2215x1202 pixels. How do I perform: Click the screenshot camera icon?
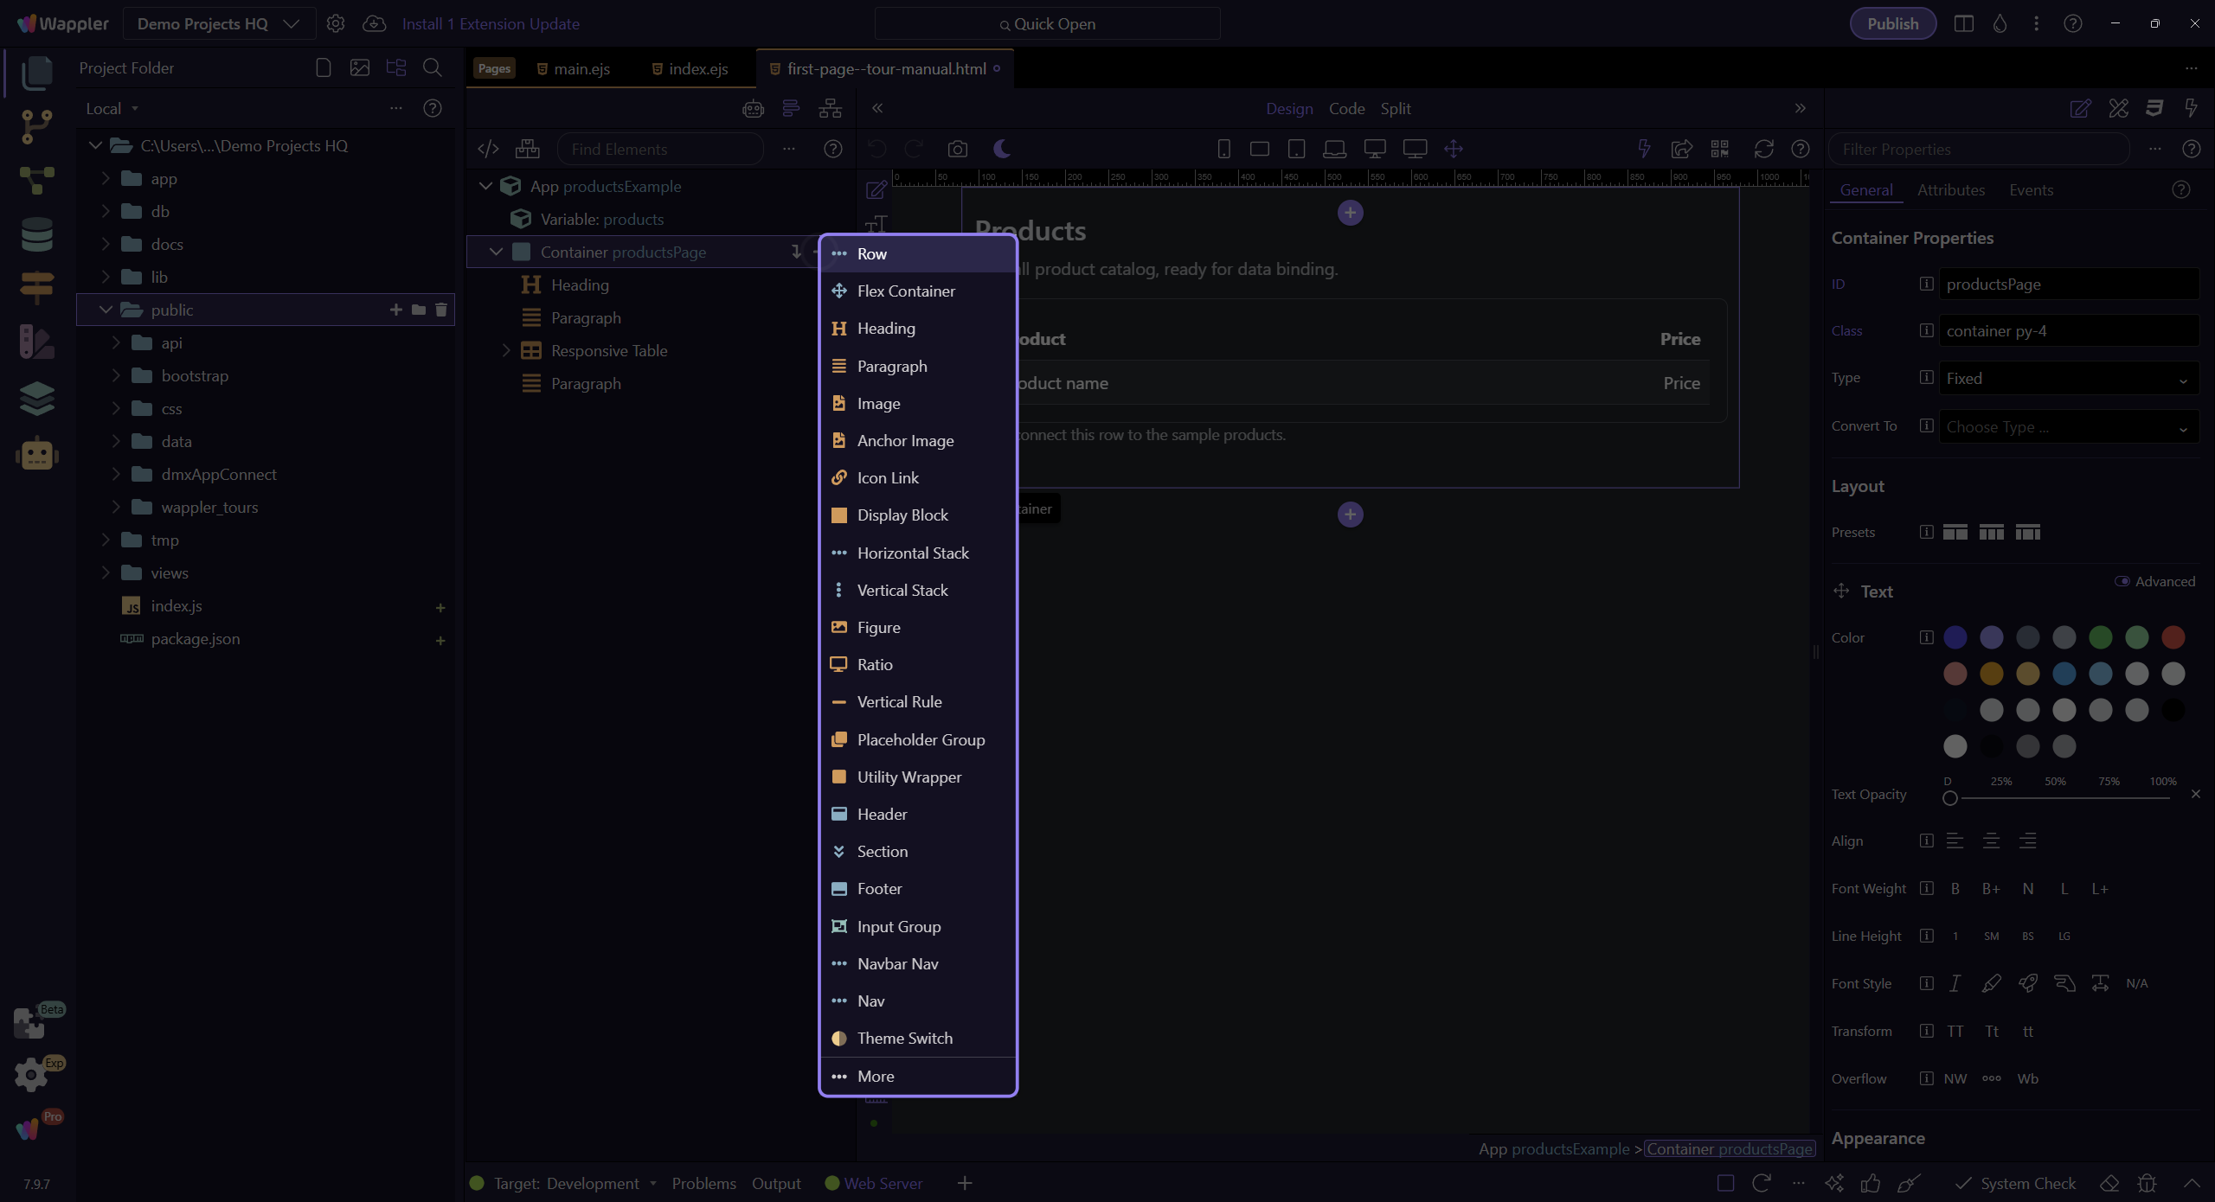[957, 149]
